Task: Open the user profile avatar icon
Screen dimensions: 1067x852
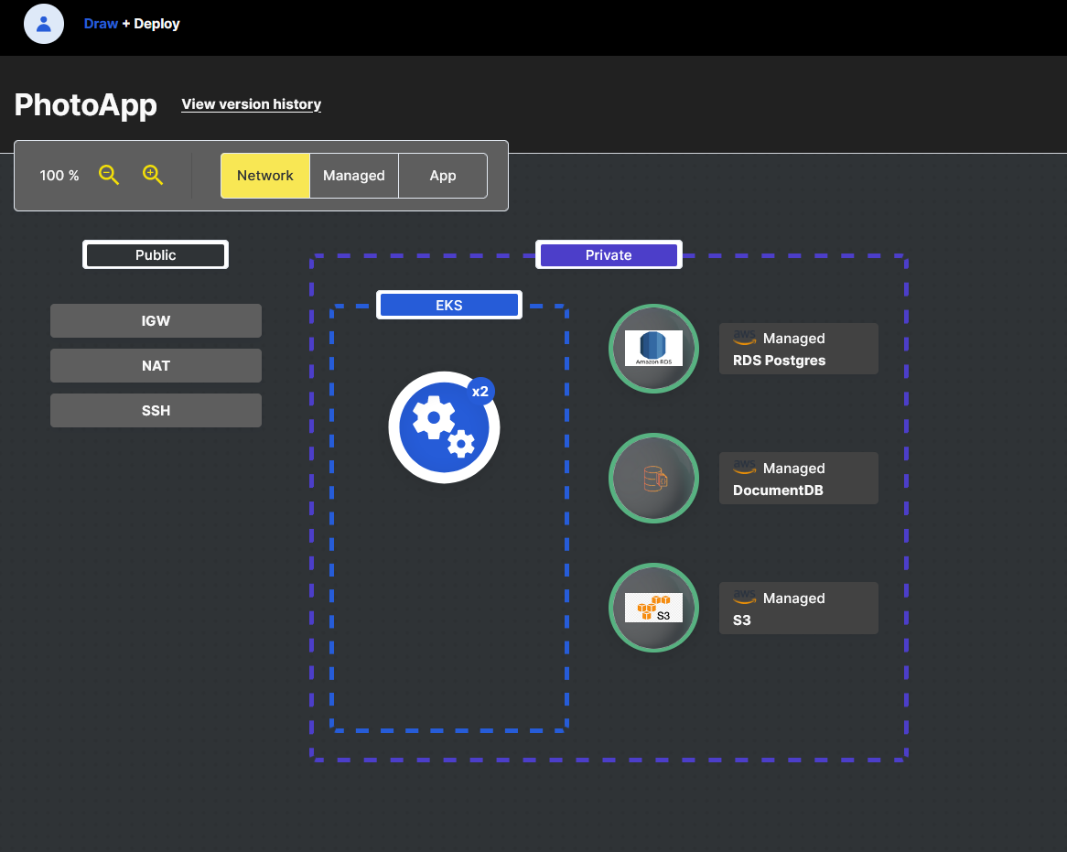Action: (x=44, y=24)
